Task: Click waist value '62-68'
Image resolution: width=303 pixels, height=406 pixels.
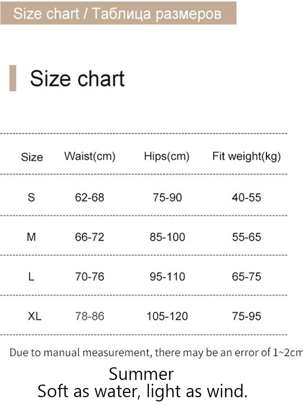Action: [x=89, y=198]
